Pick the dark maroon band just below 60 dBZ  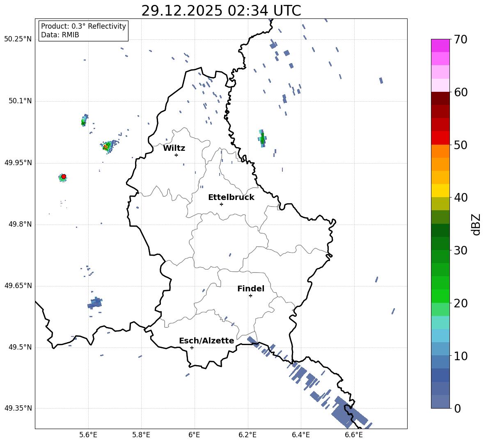440,98
